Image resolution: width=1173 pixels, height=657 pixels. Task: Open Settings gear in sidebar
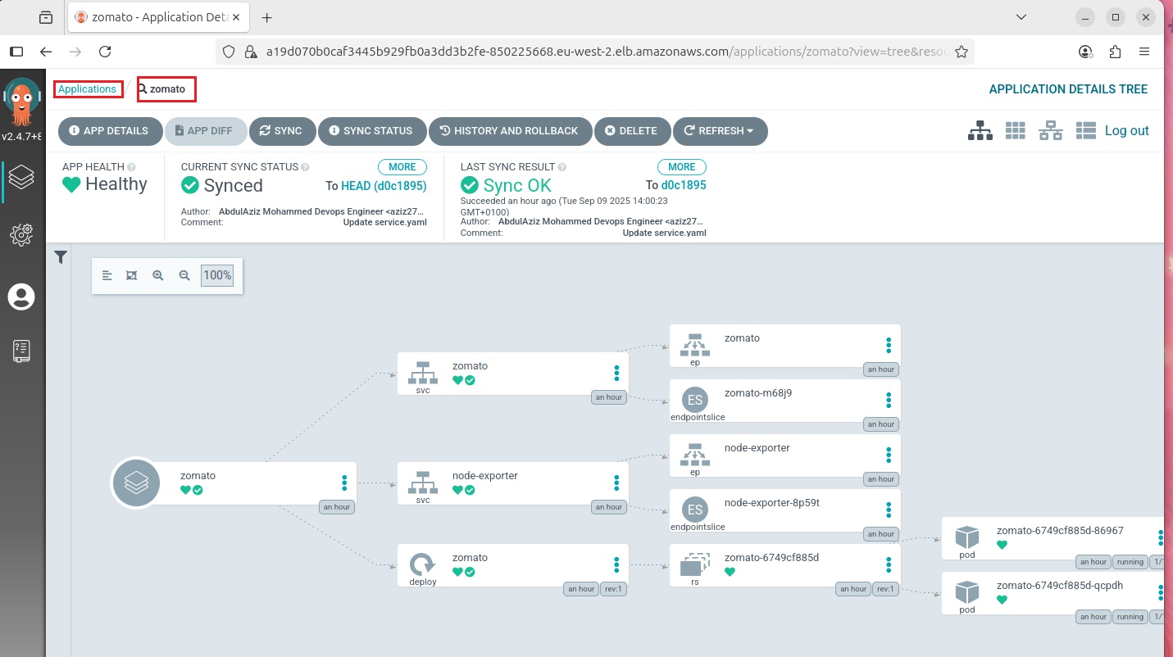click(21, 235)
